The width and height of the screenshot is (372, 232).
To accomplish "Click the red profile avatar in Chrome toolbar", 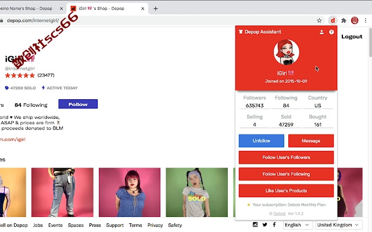I will (355, 21).
